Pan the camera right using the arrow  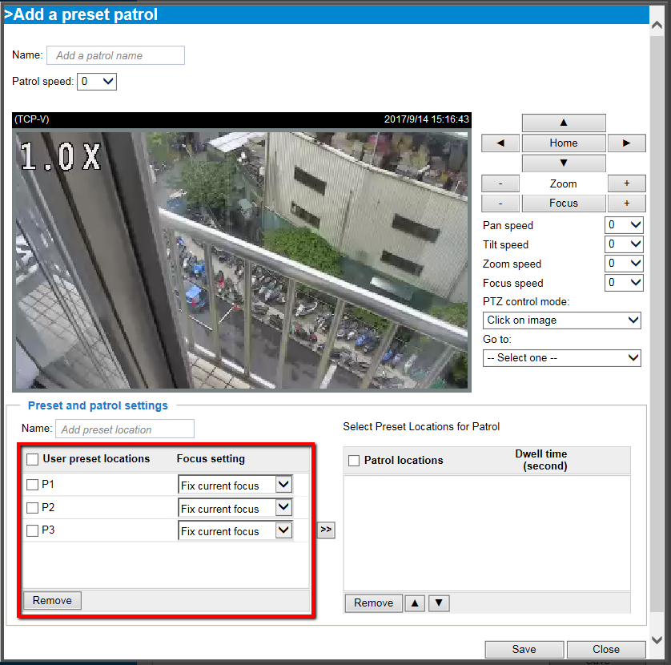click(x=626, y=143)
